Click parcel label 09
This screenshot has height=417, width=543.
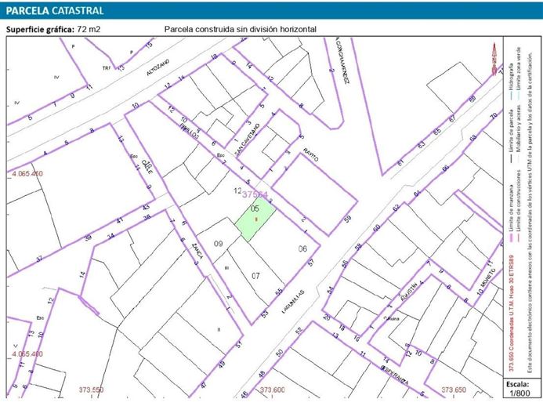218,244
